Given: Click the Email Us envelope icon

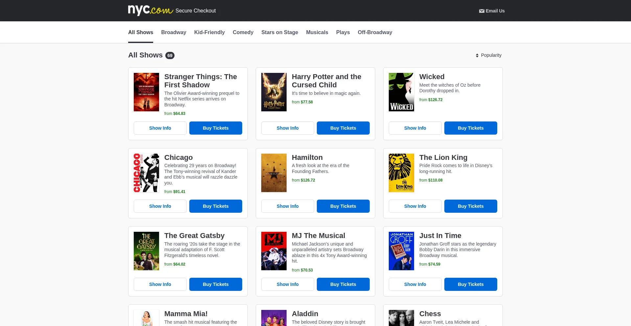Looking at the screenshot, I should (481, 11).
